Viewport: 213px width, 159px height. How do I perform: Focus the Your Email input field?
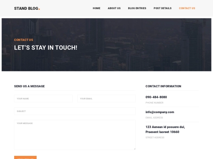pos(106,99)
